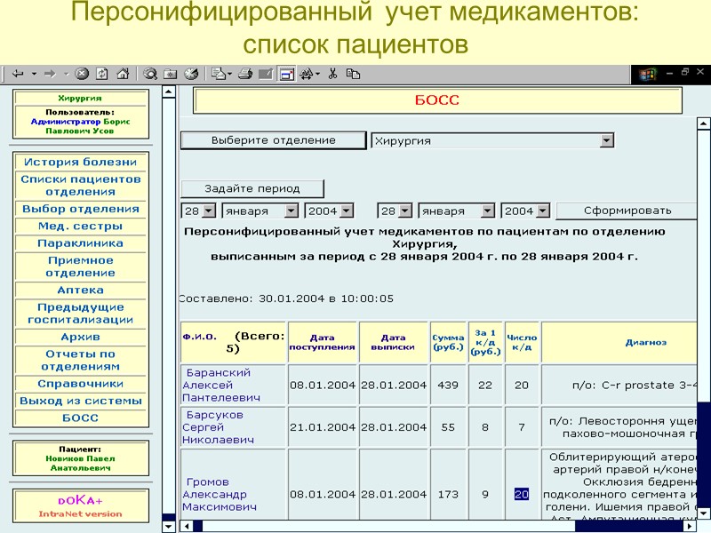This screenshot has width=711, height=533.
Task: Click the horizontal scrollbar right arrow
Action: click(691, 526)
